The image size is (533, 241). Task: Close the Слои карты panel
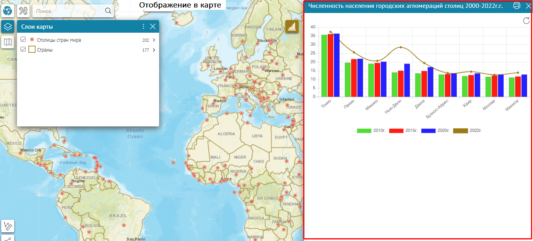click(x=153, y=27)
